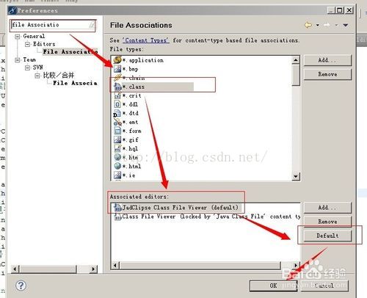This screenshot has width=367, height=298.
Task: Open the preferences view menu triangle
Action: (x=346, y=25)
